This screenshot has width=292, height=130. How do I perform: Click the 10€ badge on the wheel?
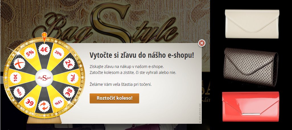(15, 78)
